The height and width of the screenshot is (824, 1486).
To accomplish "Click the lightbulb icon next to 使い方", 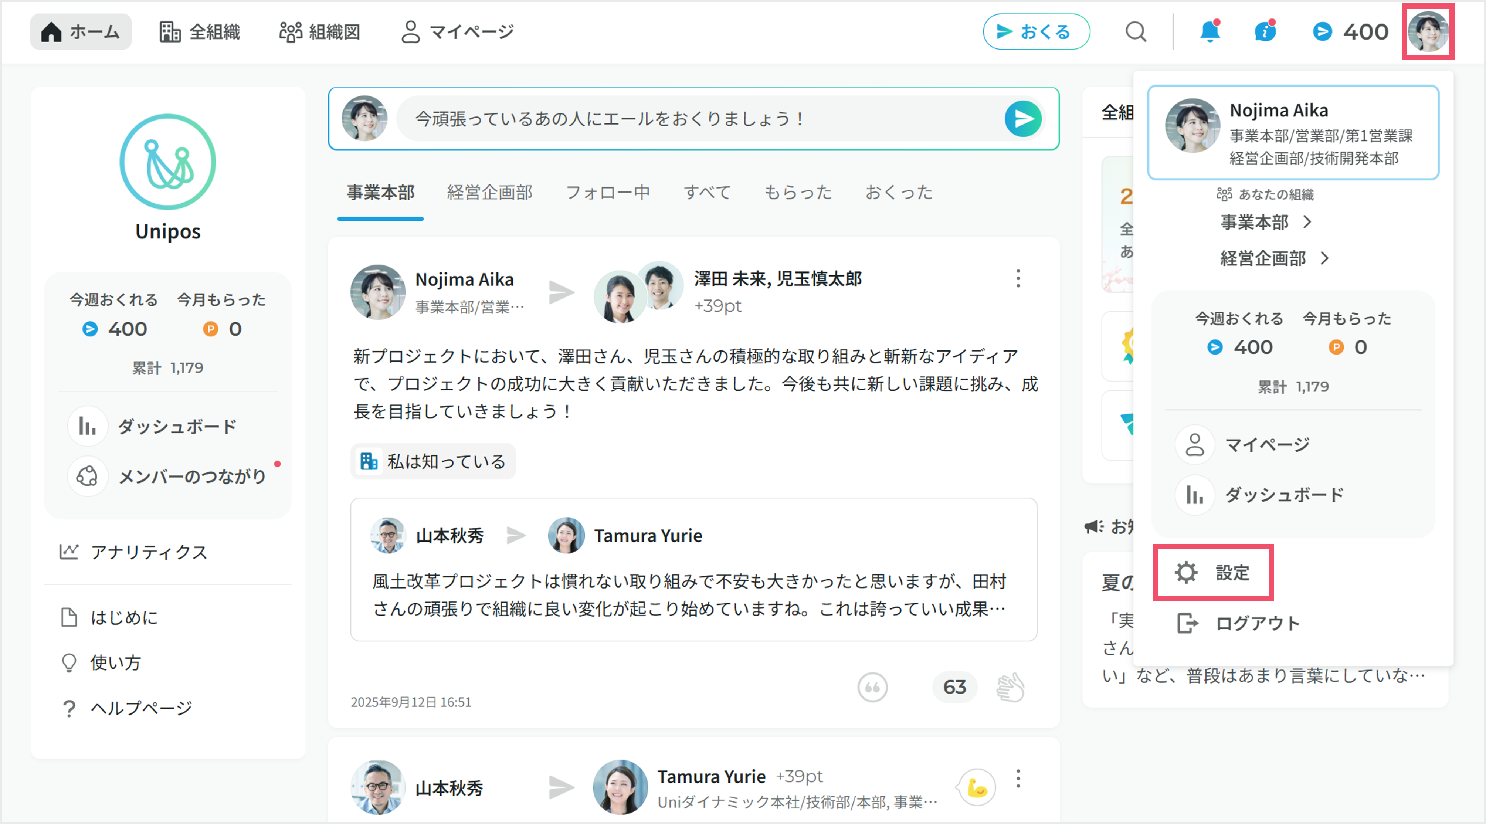I will point(69,662).
